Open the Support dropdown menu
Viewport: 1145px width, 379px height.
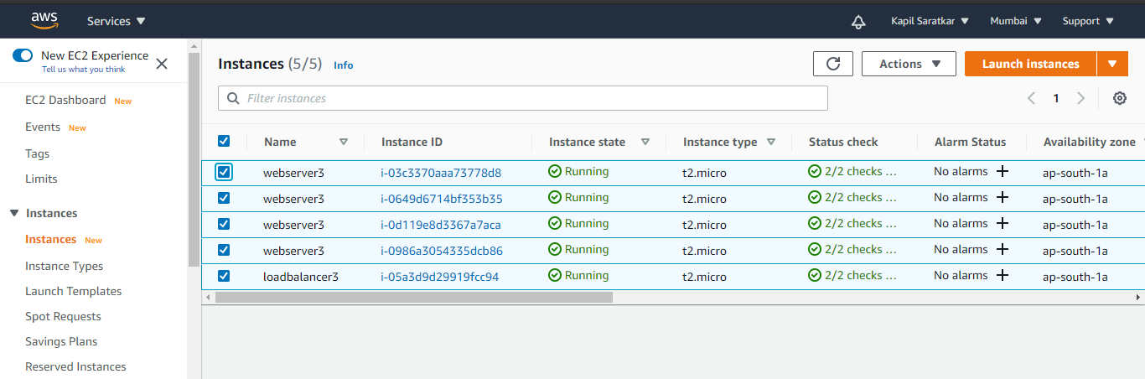[1088, 21]
